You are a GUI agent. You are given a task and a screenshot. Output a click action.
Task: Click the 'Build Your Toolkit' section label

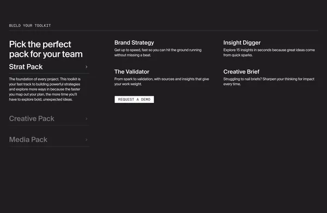coord(30,26)
